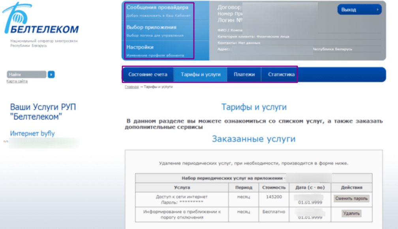Click the Услуга column header
The image size is (398, 229).
(x=182, y=188)
